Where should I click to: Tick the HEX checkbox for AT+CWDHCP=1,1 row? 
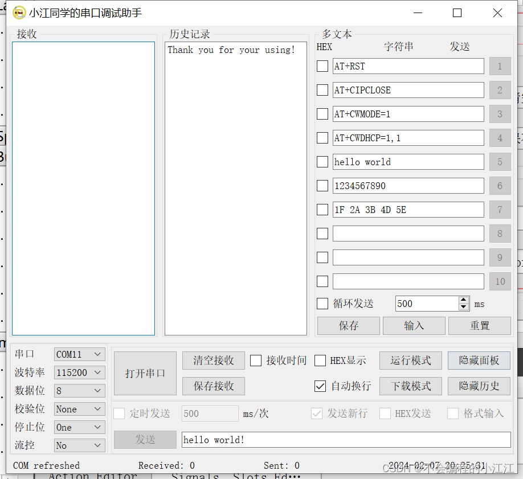[x=322, y=138]
